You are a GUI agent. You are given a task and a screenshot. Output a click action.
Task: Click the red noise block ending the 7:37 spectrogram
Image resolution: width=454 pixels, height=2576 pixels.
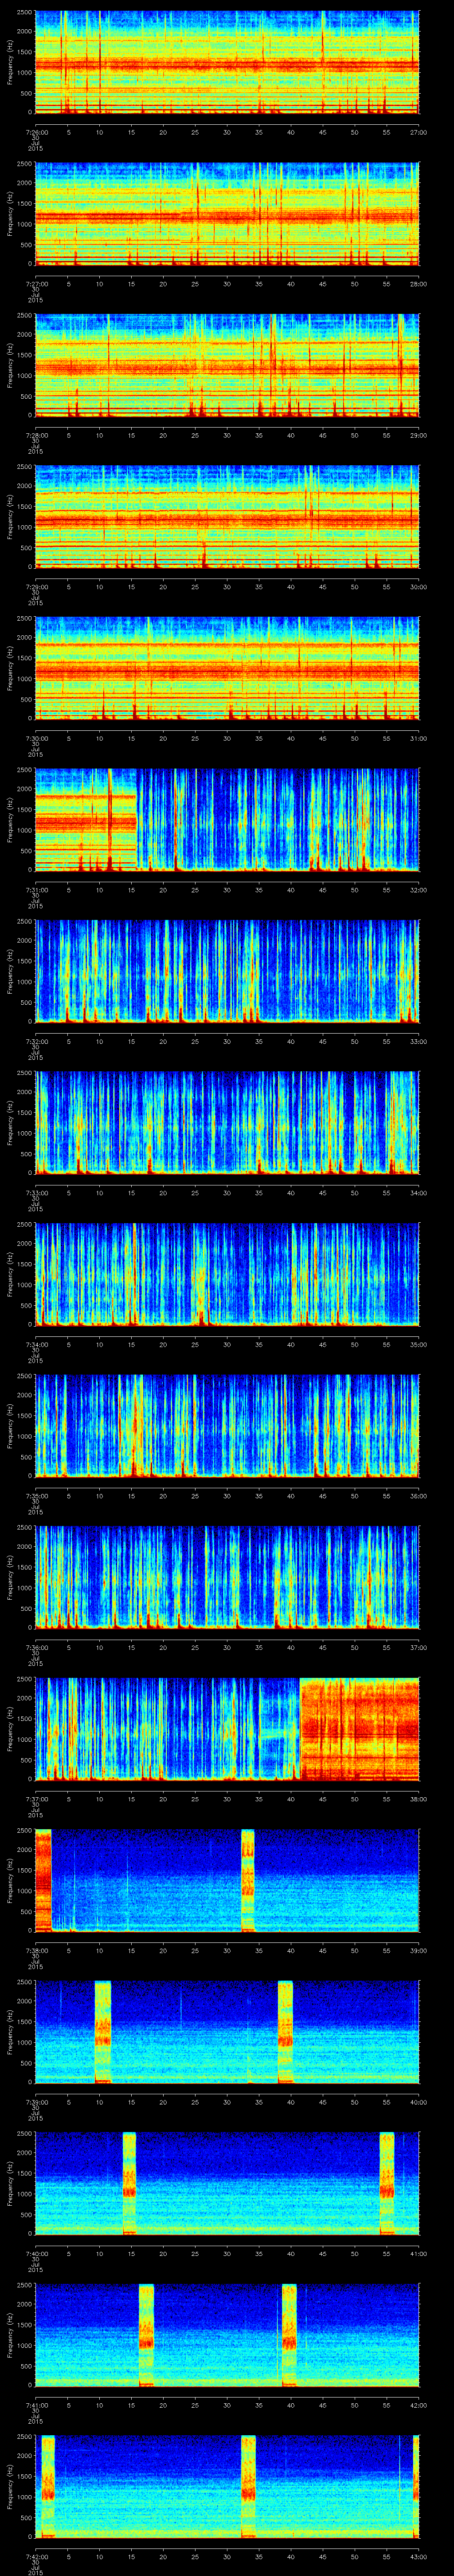pyautogui.click(x=359, y=1728)
